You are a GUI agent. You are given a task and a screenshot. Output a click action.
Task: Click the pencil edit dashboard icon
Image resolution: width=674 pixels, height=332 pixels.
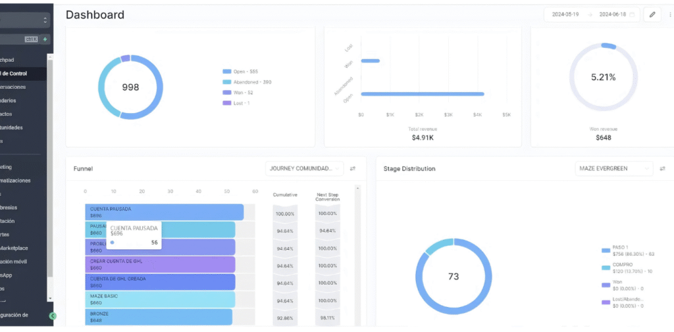point(652,14)
